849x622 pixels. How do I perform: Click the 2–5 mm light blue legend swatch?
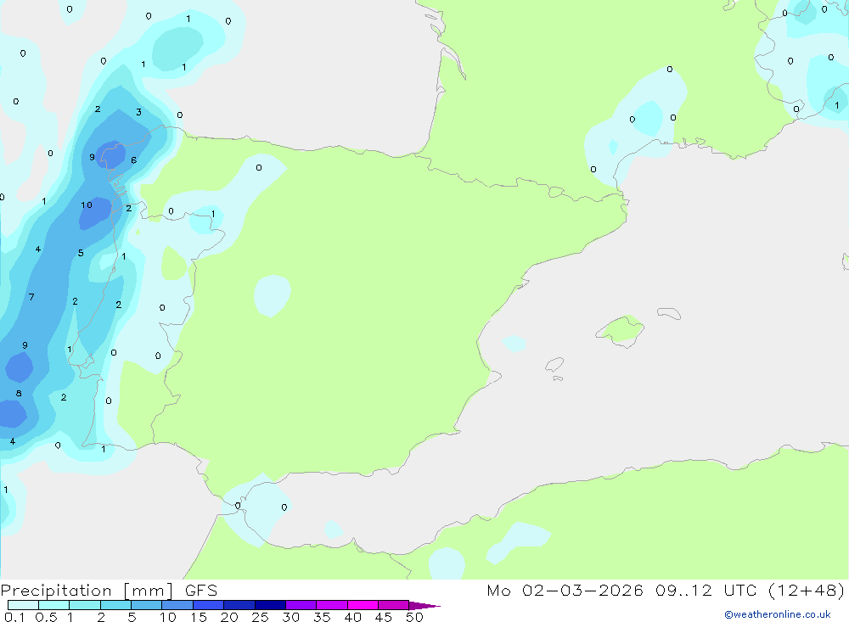point(115,605)
